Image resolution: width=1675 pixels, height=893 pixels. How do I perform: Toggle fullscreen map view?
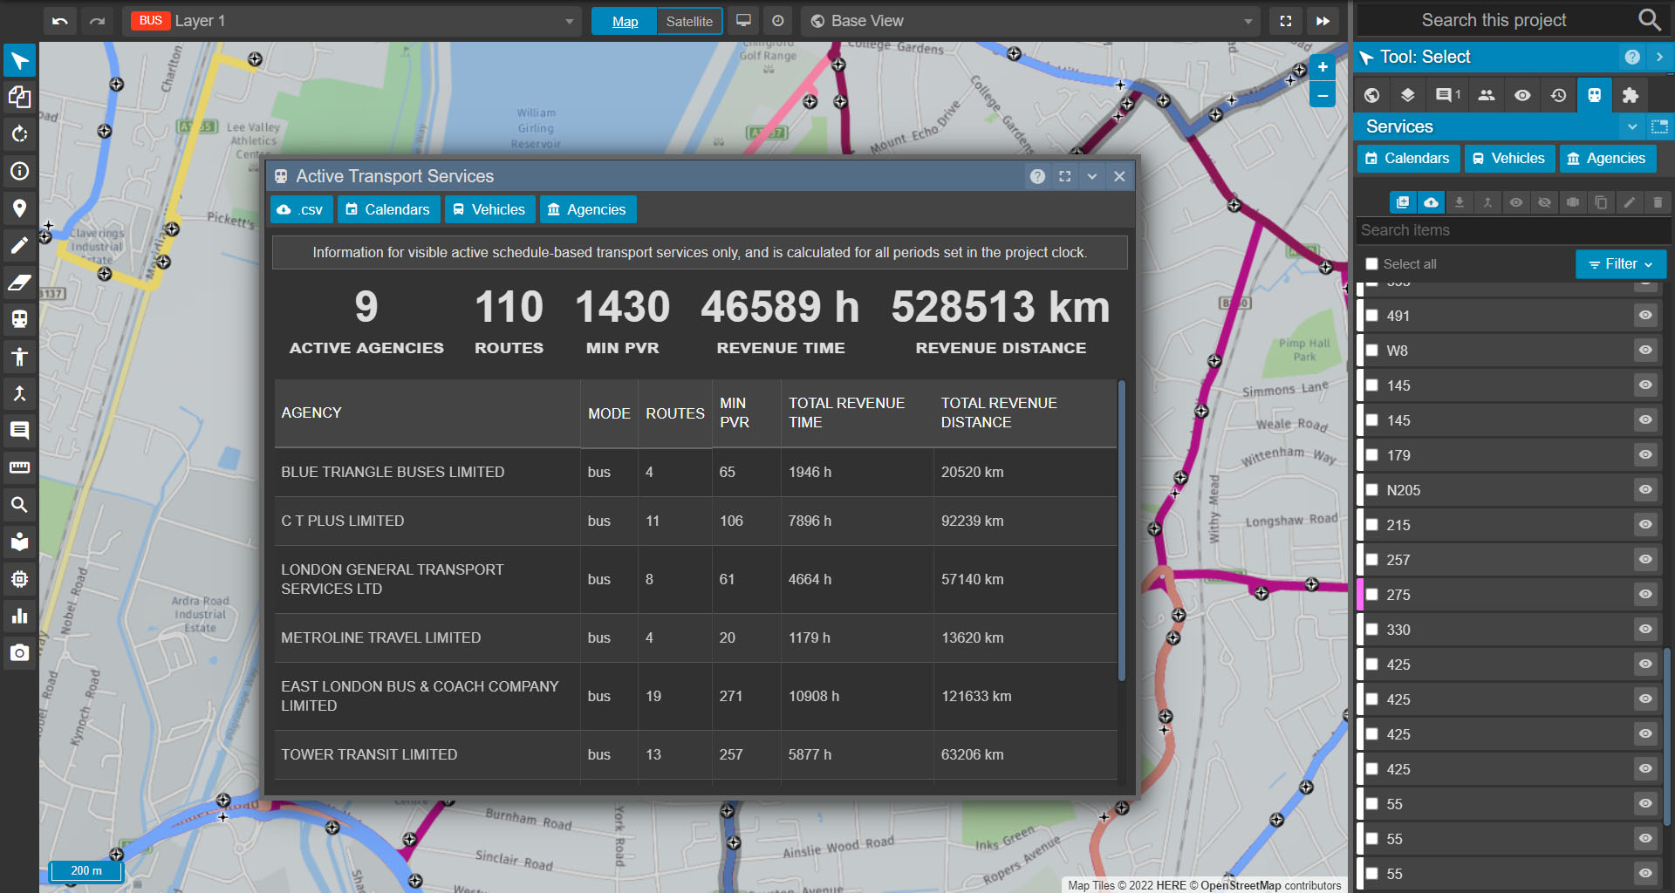coord(1286,21)
